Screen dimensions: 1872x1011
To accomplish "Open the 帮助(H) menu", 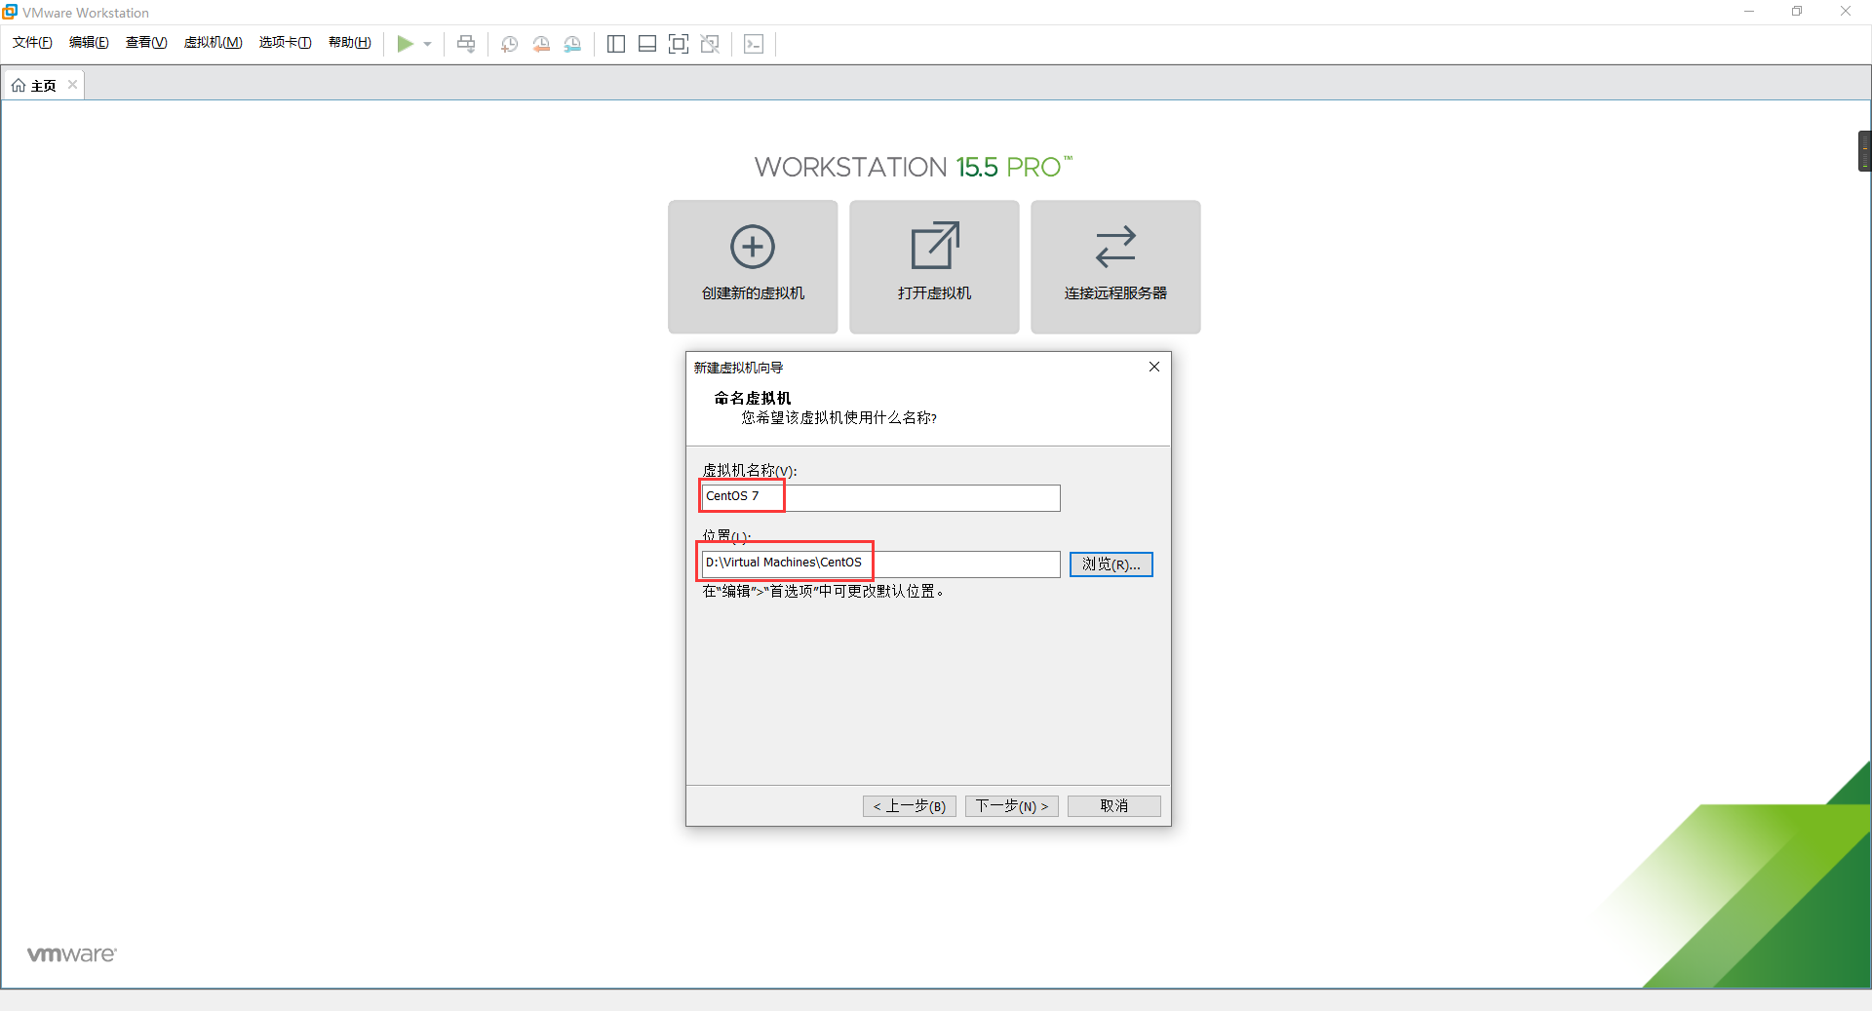I will click(x=350, y=42).
